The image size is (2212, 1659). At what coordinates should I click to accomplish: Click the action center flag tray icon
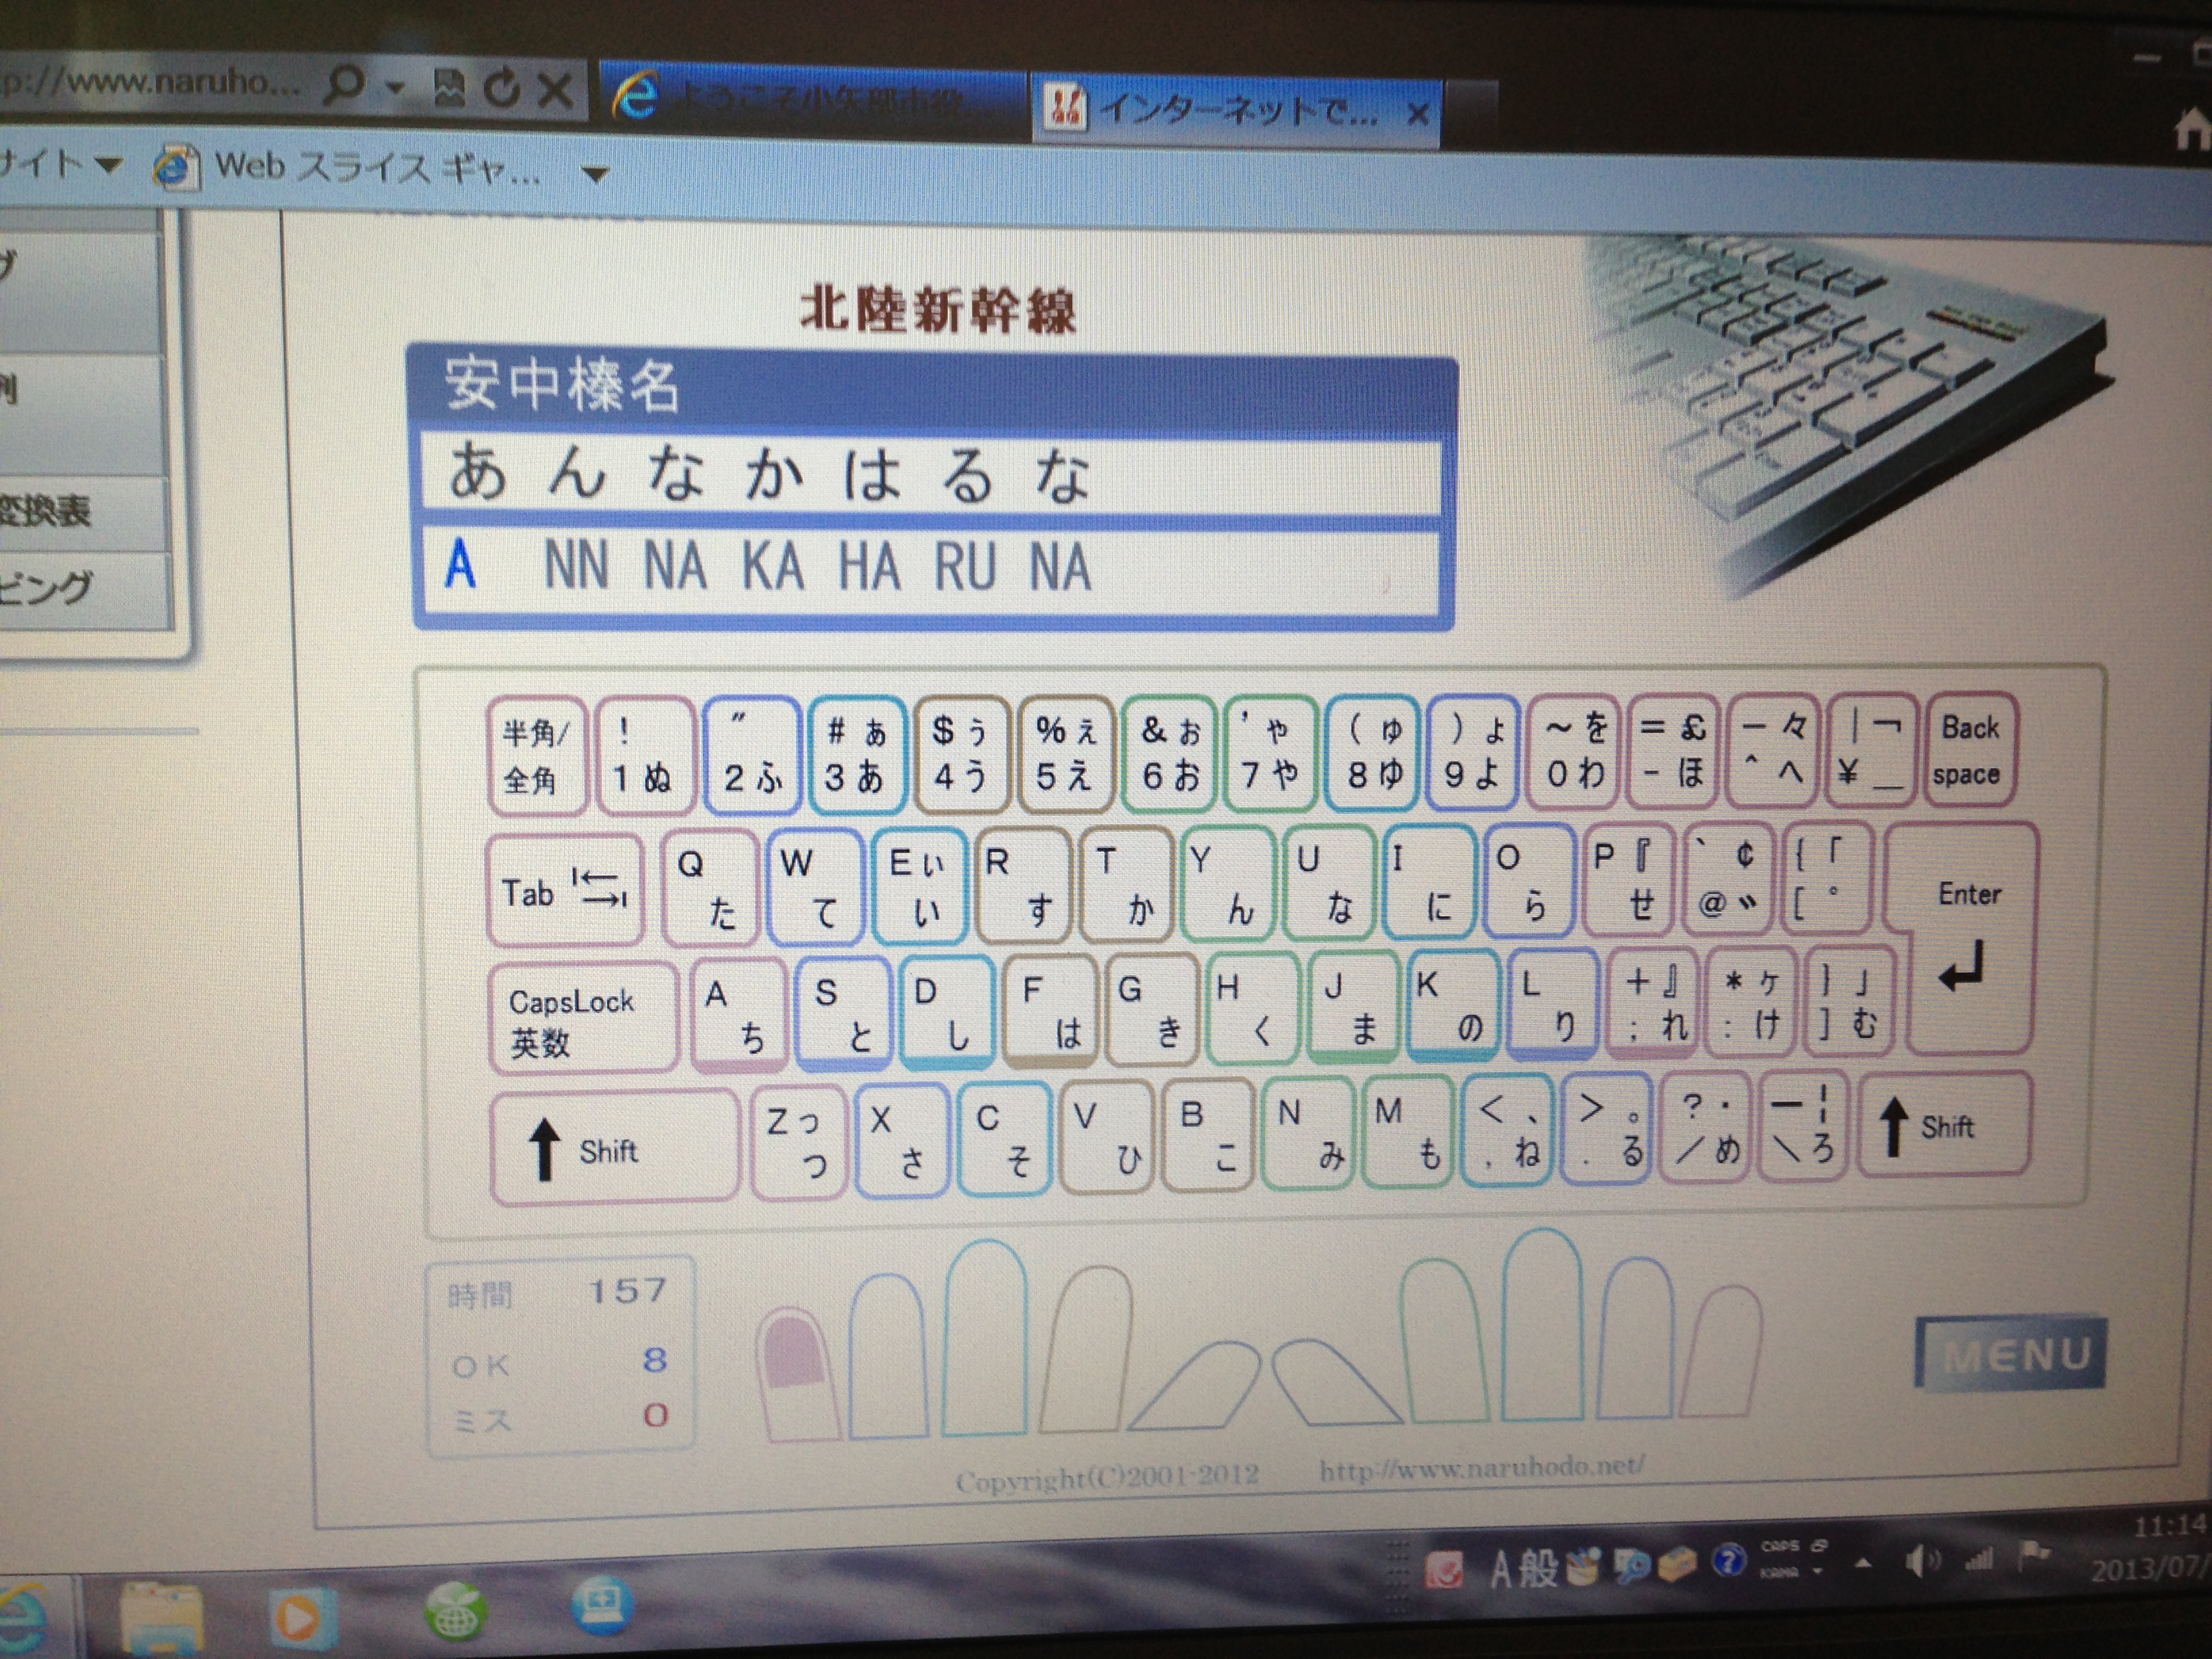[x=2034, y=1556]
